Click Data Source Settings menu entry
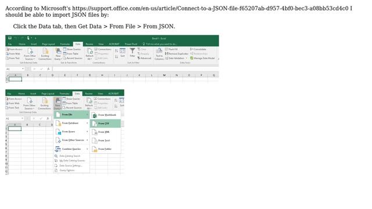372x209 pixels. (x=71, y=165)
